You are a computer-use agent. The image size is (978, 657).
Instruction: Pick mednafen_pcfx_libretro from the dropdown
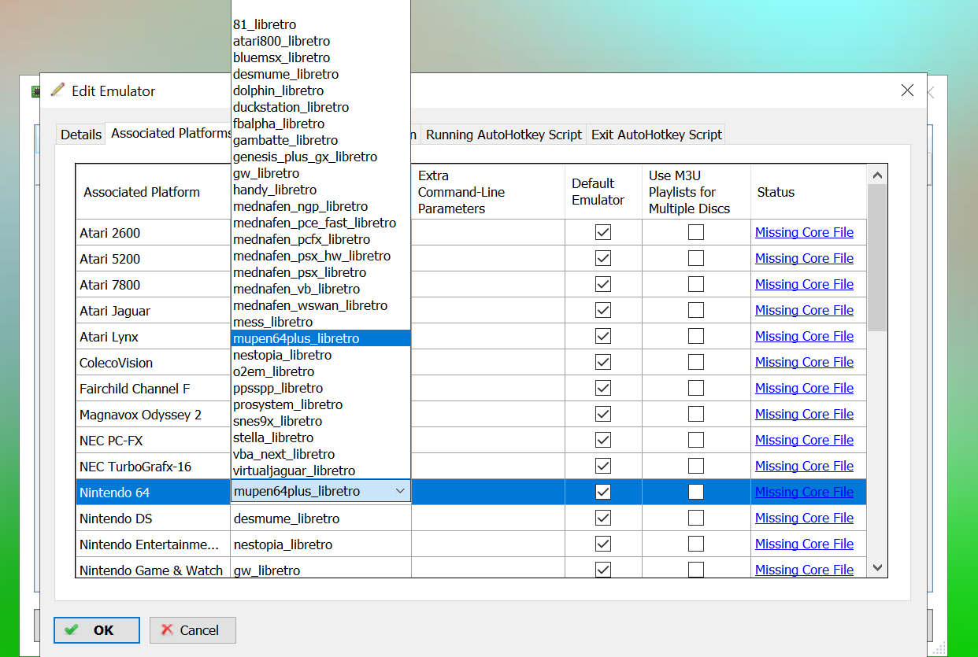[x=320, y=239]
